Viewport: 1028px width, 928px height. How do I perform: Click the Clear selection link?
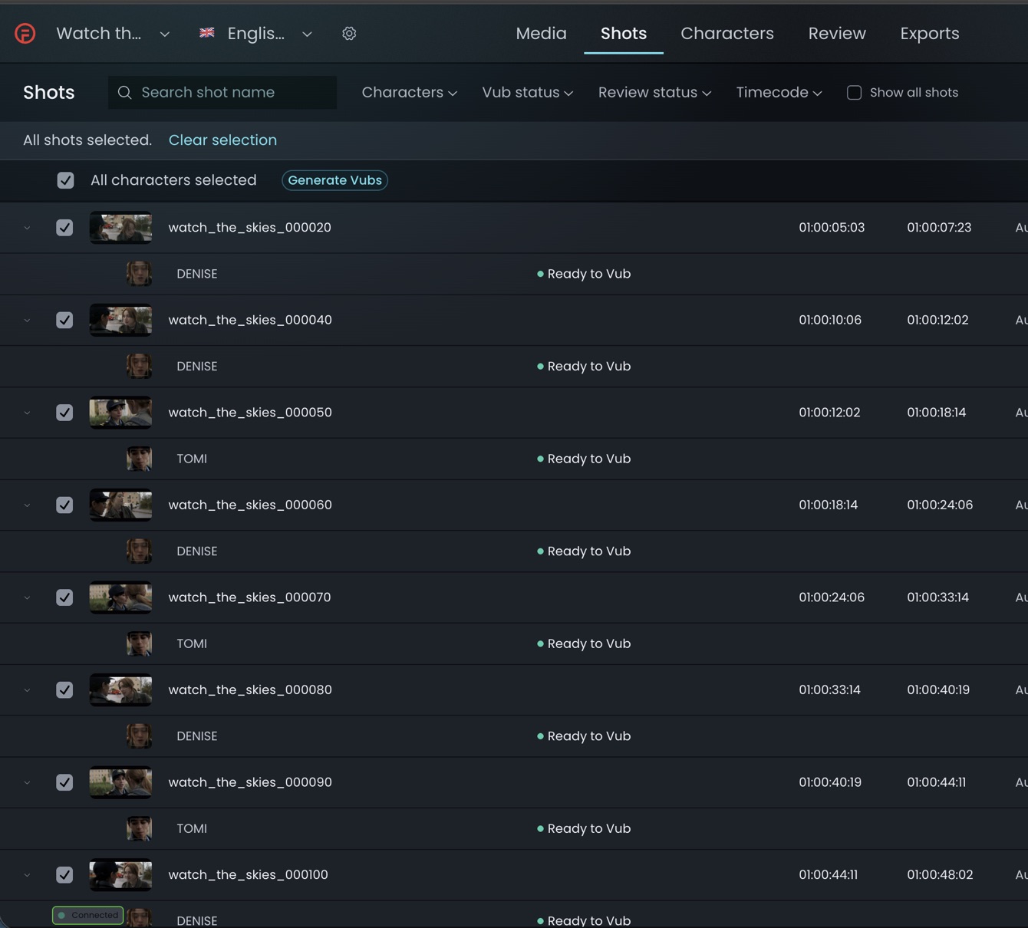(x=222, y=140)
